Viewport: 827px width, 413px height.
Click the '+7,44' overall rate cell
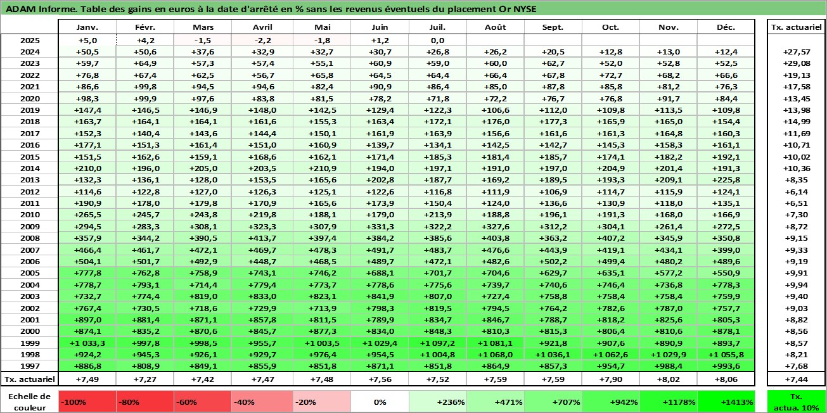pyautogui.click(x=796, y=379)
